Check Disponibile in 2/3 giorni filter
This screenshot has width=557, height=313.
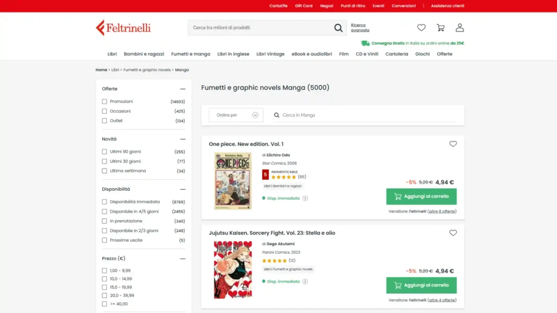104,230
